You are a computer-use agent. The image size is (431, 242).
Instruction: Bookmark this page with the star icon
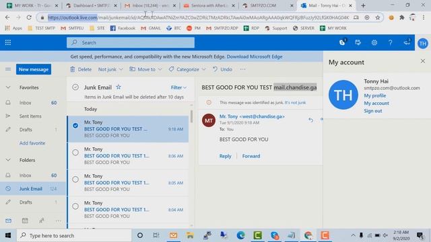pos(378,17)
